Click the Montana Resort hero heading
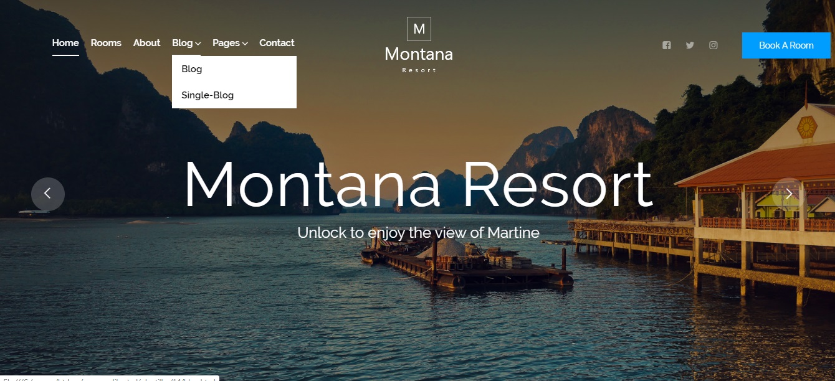 point(417,185)
